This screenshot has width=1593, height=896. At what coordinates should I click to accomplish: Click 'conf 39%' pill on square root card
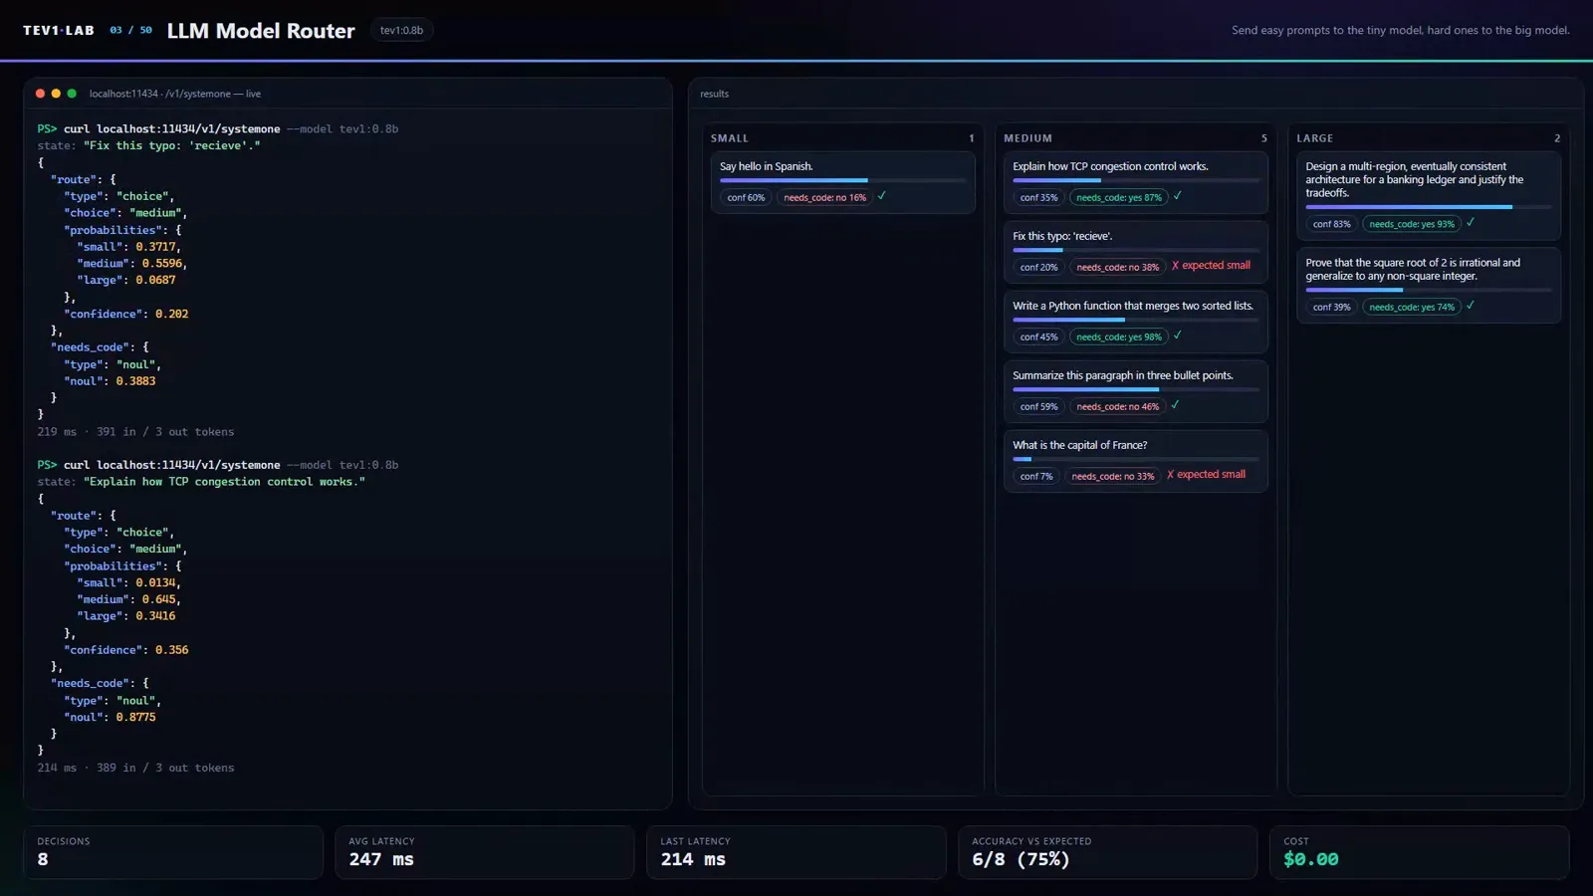[1331, 308]
